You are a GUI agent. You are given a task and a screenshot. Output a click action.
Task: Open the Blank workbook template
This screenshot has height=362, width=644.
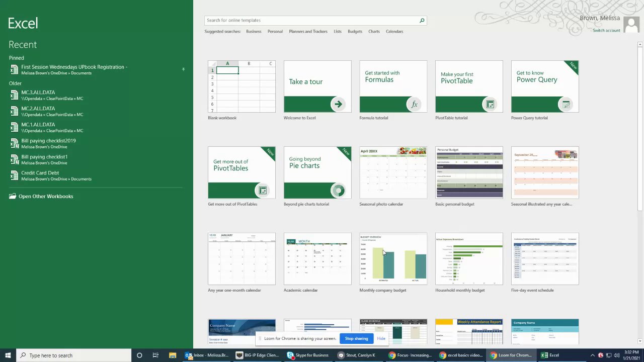(x=242, y=86)
